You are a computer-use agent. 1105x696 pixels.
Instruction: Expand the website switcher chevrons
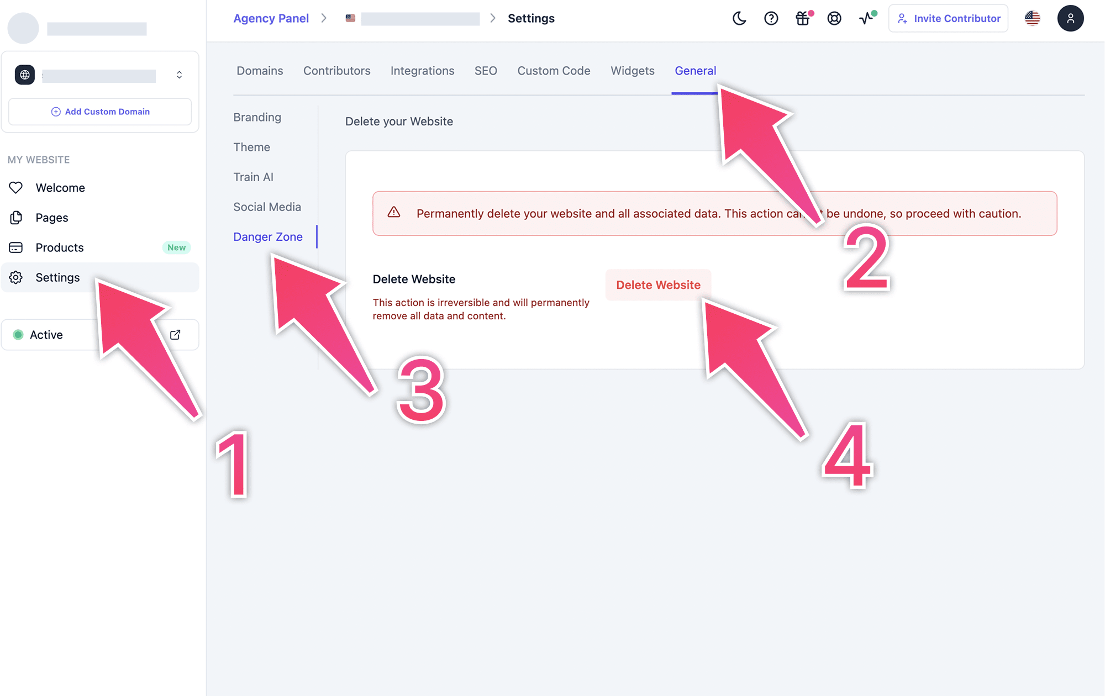(x=179, y=75)
